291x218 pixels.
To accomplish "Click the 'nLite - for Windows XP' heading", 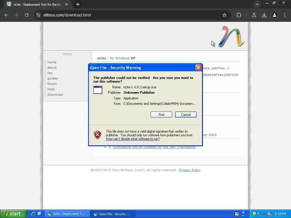I will pos(116,58).
